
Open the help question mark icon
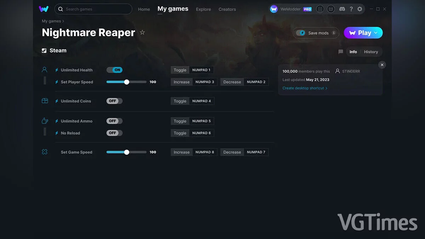[351, 9]
